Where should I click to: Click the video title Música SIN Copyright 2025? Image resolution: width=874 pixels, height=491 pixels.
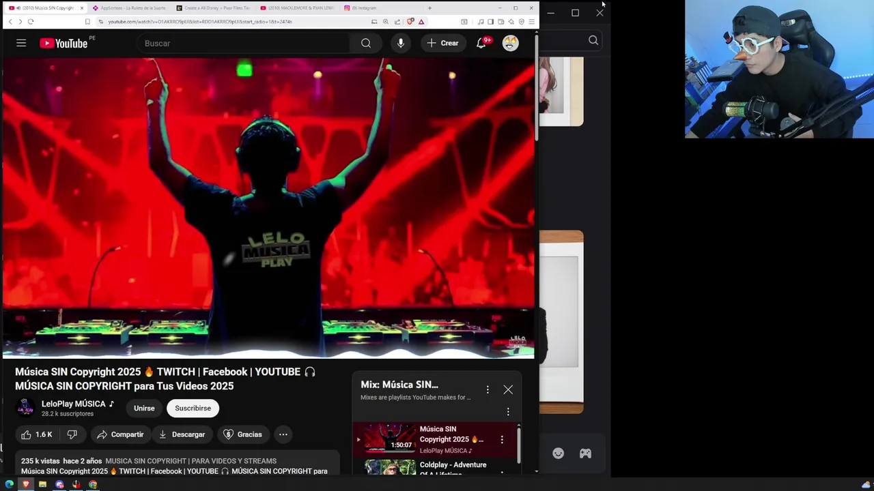click(165, 378)
